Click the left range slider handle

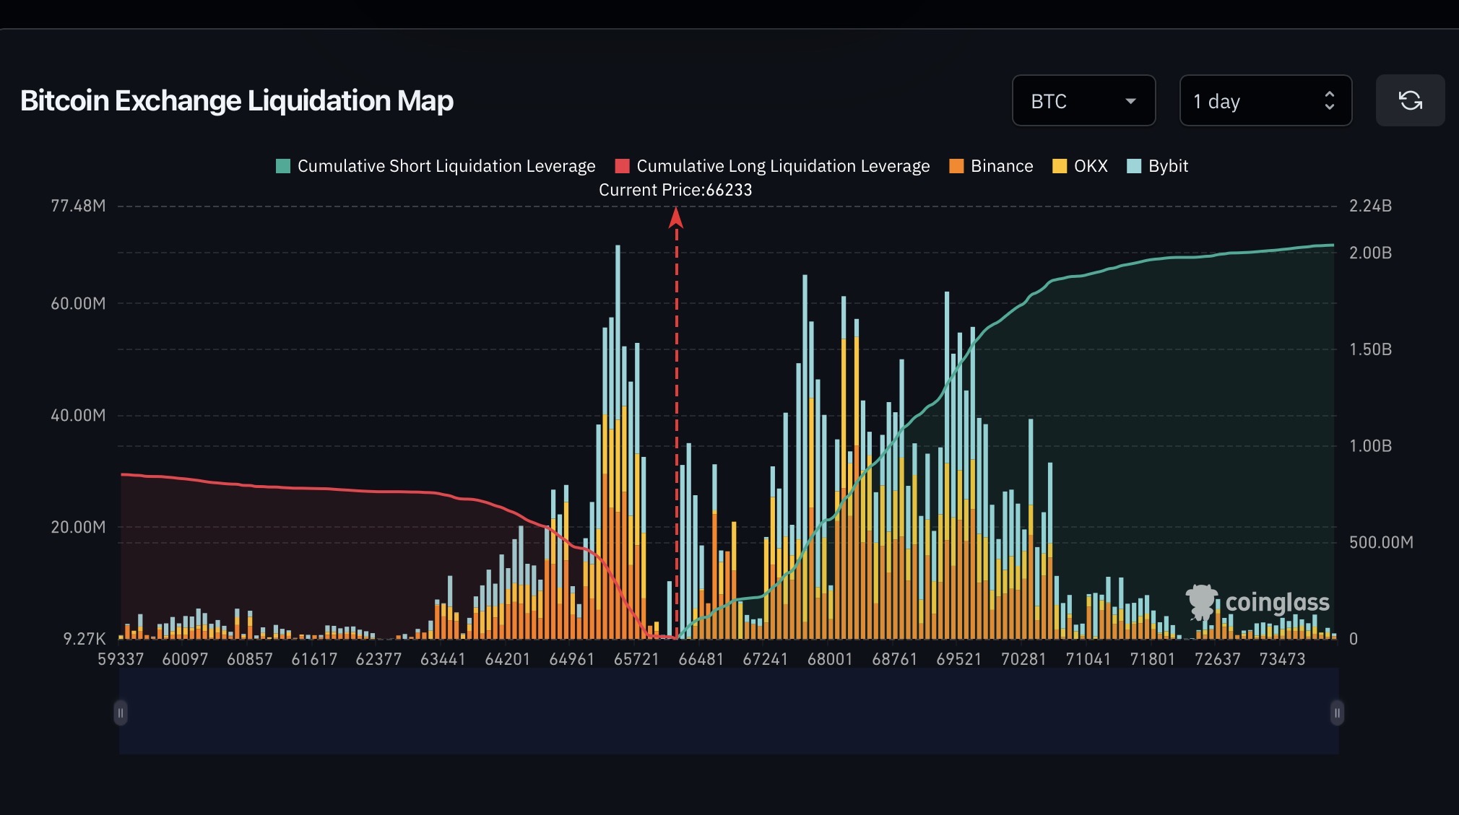click(121, 712)
